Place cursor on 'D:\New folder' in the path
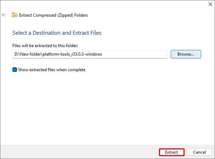Viewport: 215px width, 159px height. click(28, 54)
